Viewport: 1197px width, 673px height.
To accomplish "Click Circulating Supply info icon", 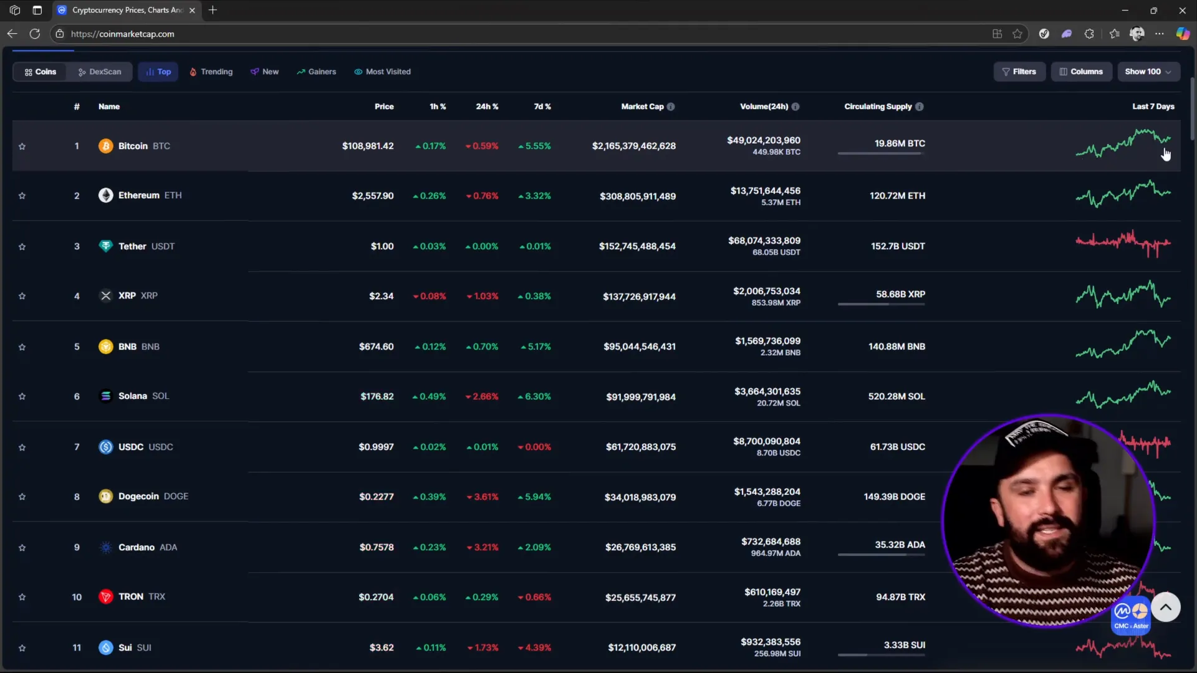I will pyautogui.click(x=920, y=107).
